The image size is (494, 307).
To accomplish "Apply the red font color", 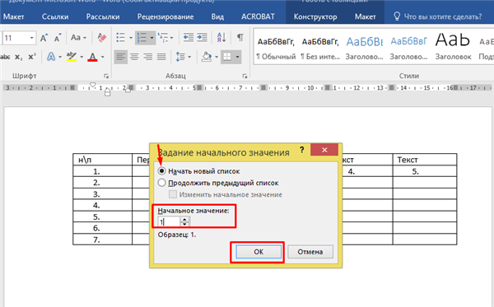I will pos(92,57).
